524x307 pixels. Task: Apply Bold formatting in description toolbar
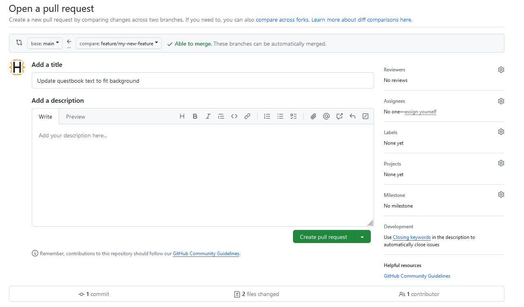(195, 116)
